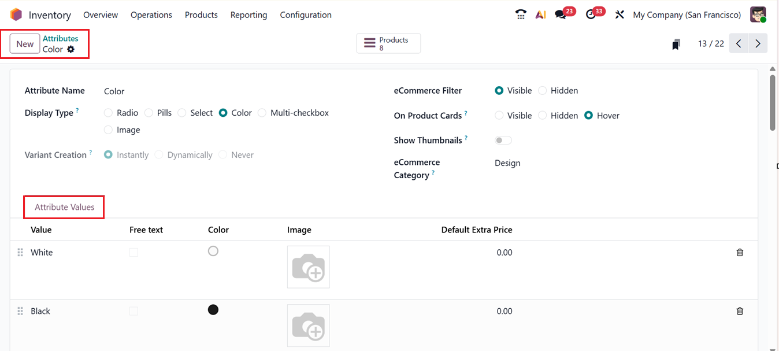The width and height of the screenshot is (779, 351).
Task: Click the AI assistant icon
Action: [541, 14]
